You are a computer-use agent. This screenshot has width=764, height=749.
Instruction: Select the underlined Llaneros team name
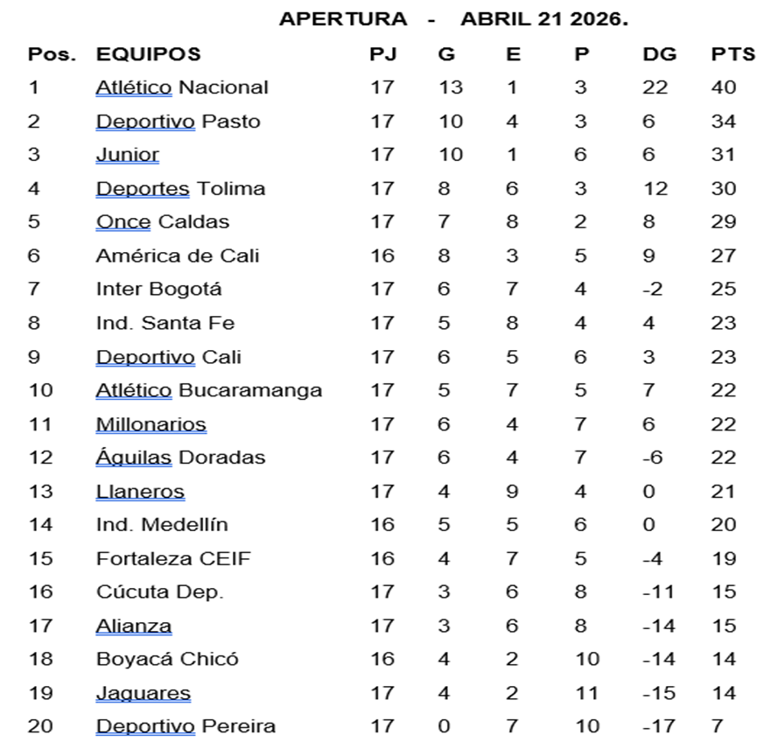tap(140, 492)
